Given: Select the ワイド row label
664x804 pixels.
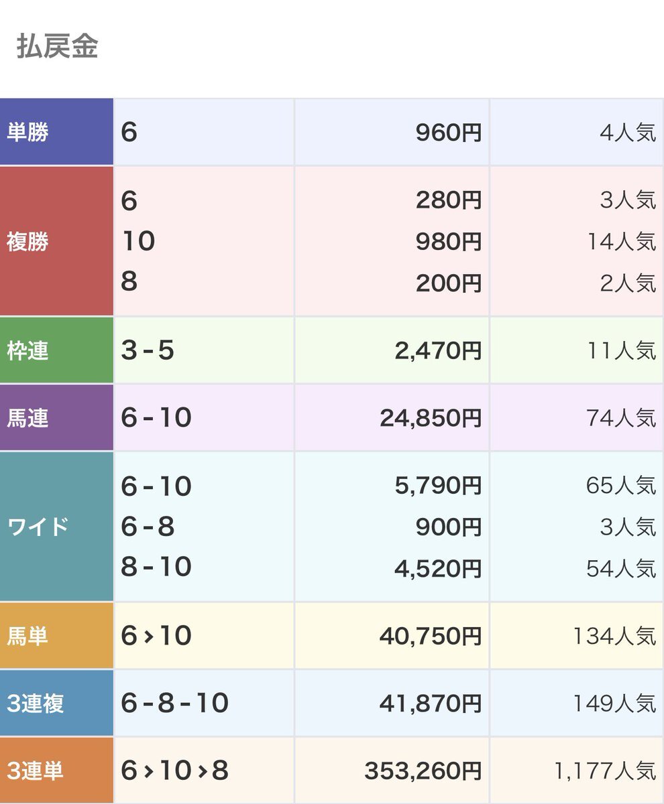Looking at the screenshot, I should (56, 527).
